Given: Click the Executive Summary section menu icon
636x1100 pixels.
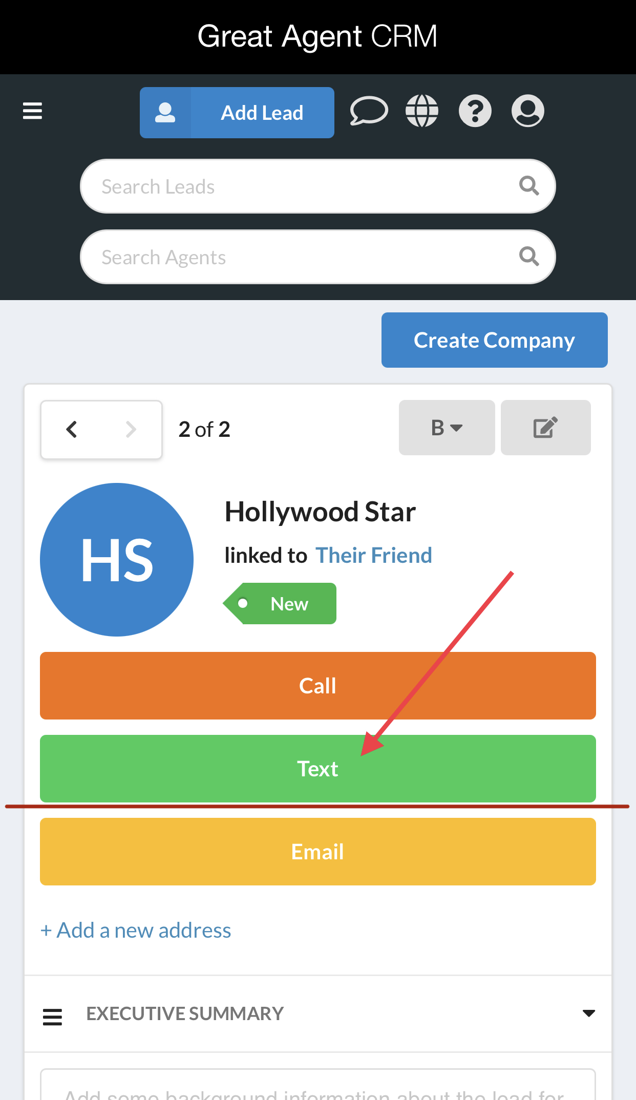Looking at the screenshot, I should point(52,1017).
